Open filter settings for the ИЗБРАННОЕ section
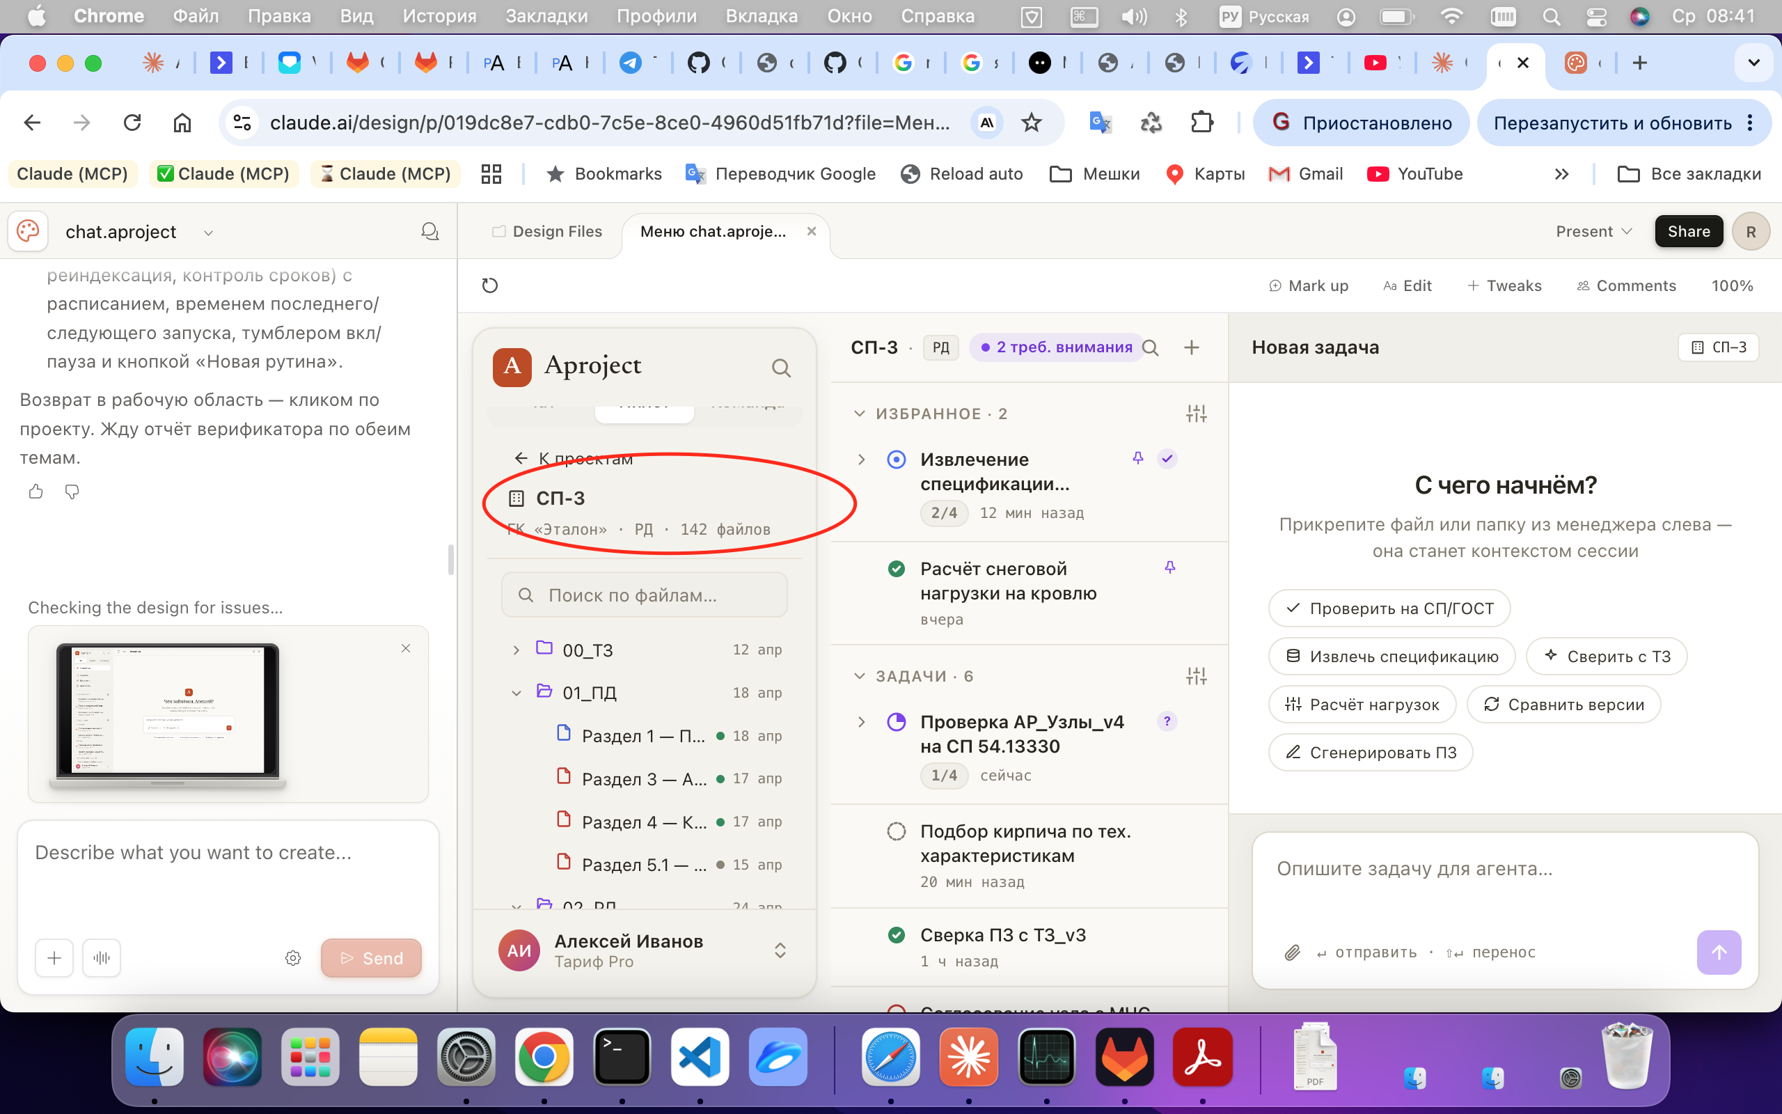The height and width of the screenshot is (1114, 1782). click(1196, 414)
